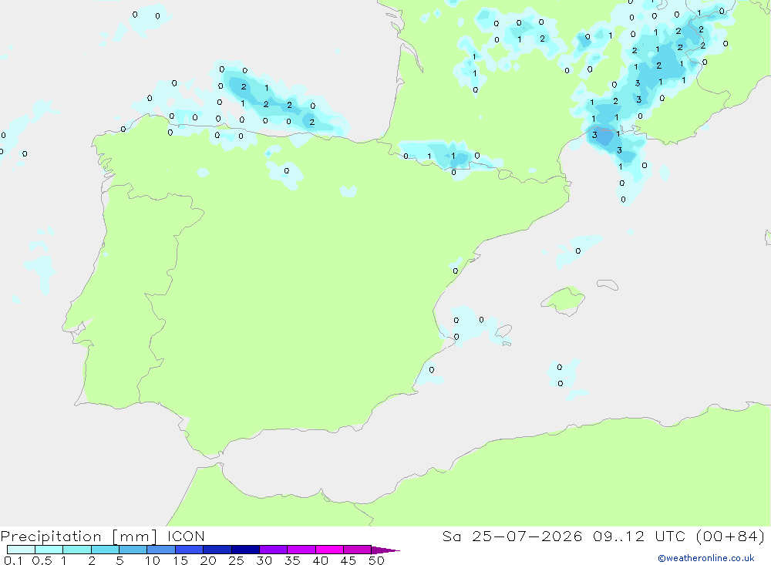Click the island of Mallorca on the map
Image resolution: width=771 pixels, height=565 pixels.
click(563, 300)
